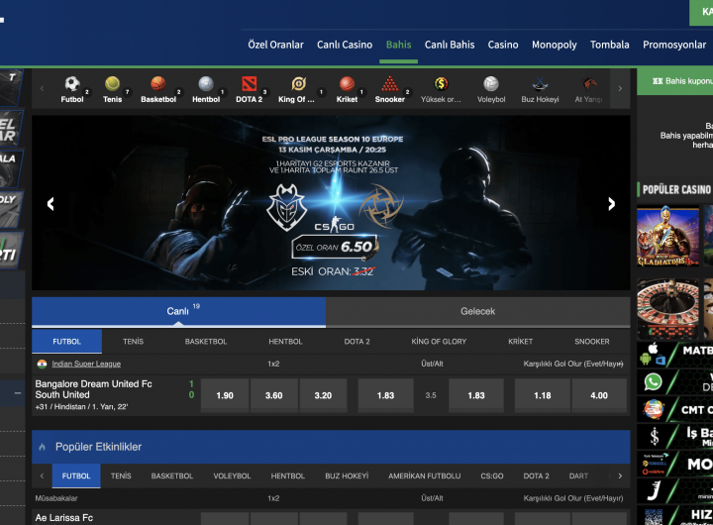Click the flame icon beside Popüler Etkinlikler
The image size is (713, 525).
click(x=43, y=447)
